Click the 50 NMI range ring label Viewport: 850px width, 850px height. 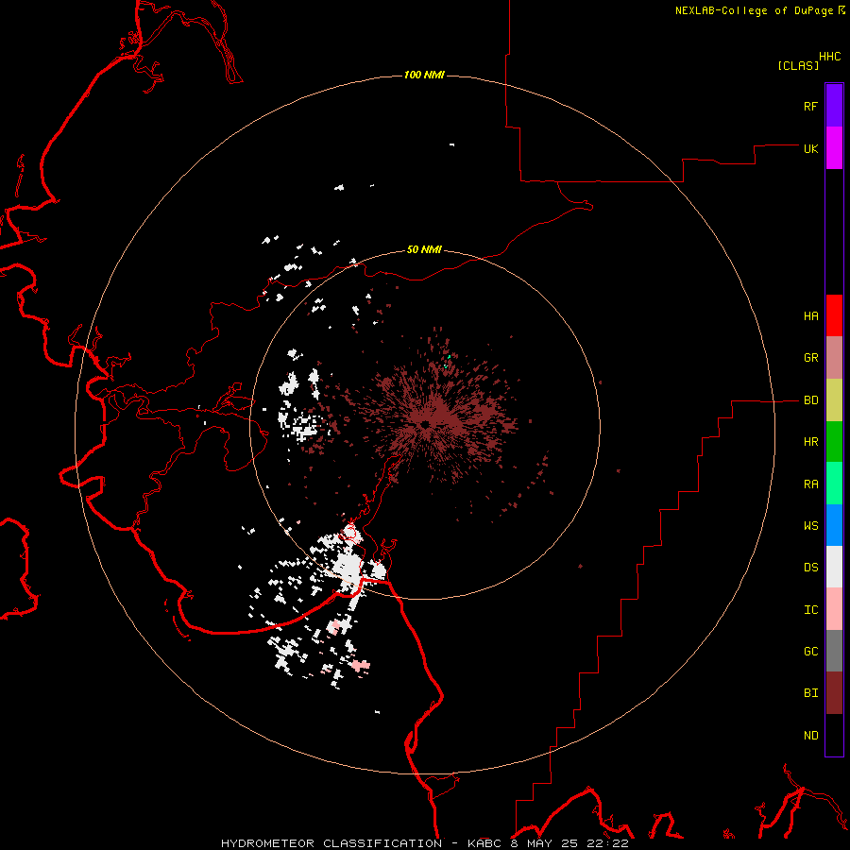point(424,250)
